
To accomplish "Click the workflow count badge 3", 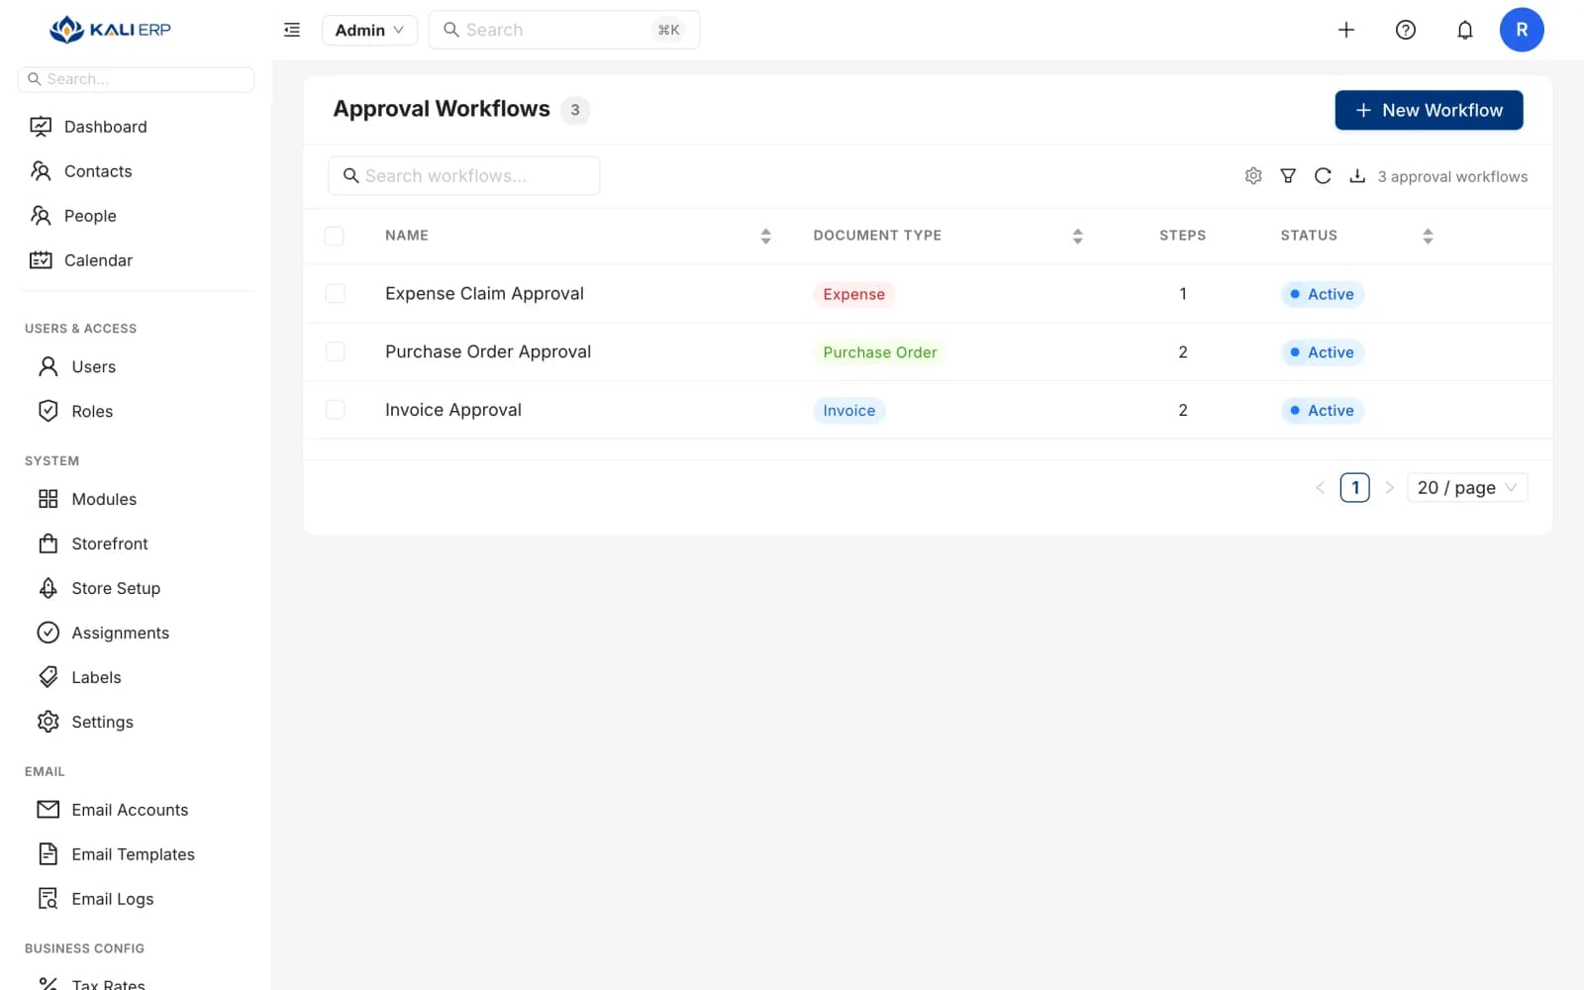I will click(575, 110).
